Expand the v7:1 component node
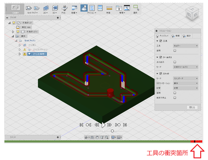Image resolution: width=208 pixels, height=160 pixels. [x=13, y=32]
